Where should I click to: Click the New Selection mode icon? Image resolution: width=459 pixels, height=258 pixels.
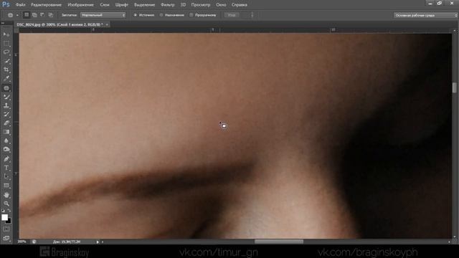click(27, 15)
